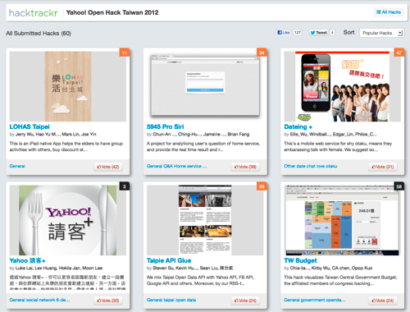
Task: Open the Yahoo 請客+ plate thumbnail
Action: click(x=68, y=220)
